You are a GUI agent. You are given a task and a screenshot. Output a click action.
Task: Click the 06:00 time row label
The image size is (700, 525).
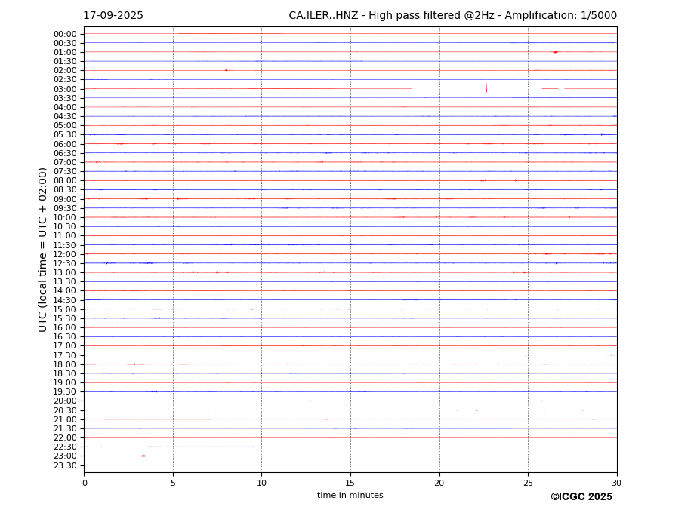(x=65, y=145)
